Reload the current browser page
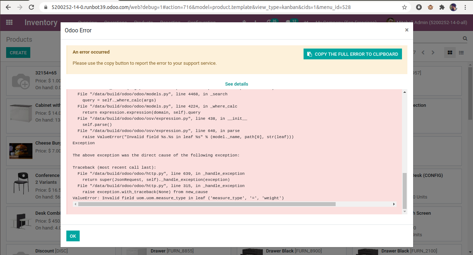 31,7
